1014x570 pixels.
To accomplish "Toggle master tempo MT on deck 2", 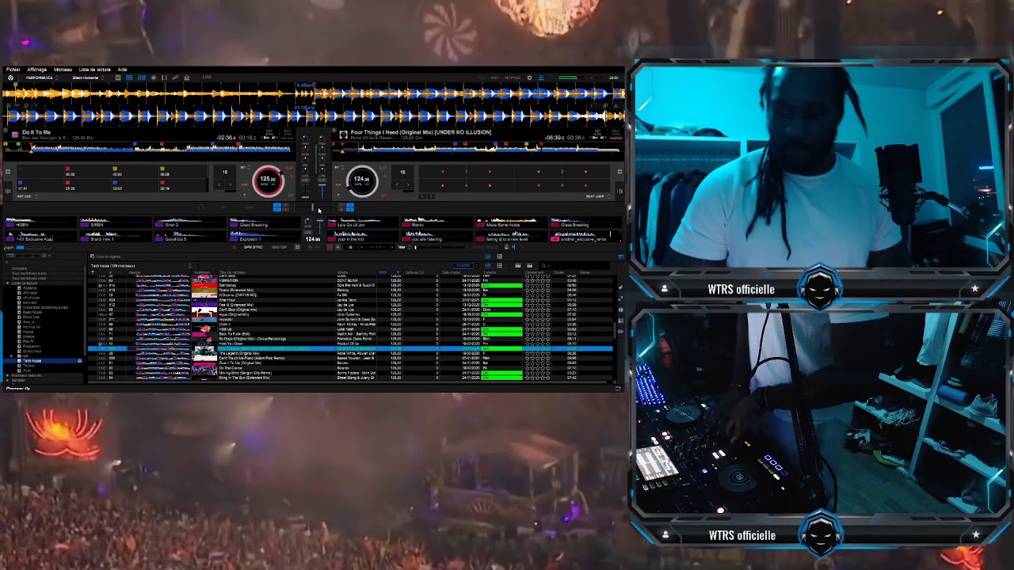I will [x=383, y=196].
